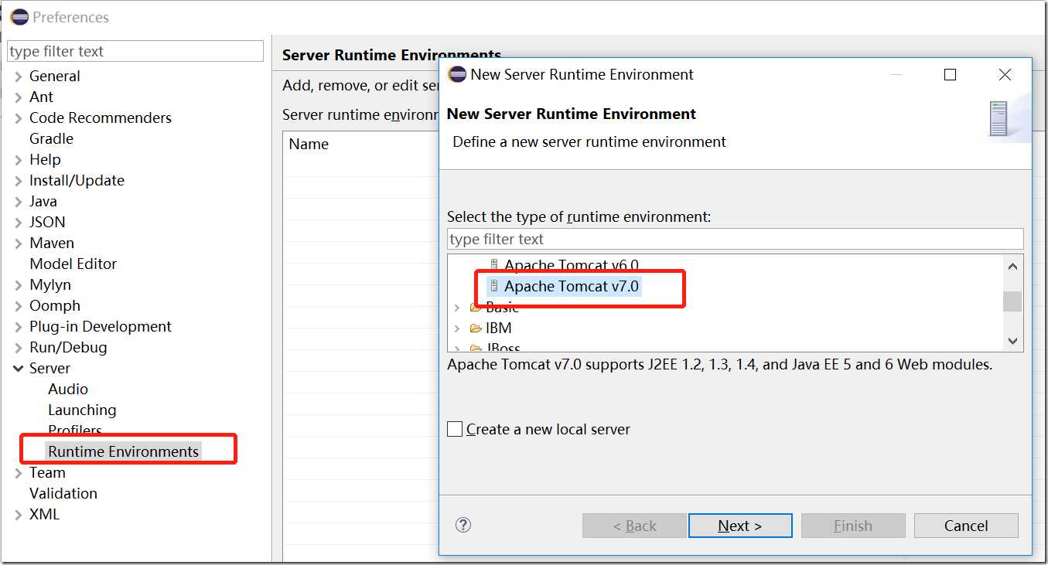Click the runtime list scrollbar thumb
Viewport: 1048px width, 565px height.
pyautogui.click(x=1012, y=301)
